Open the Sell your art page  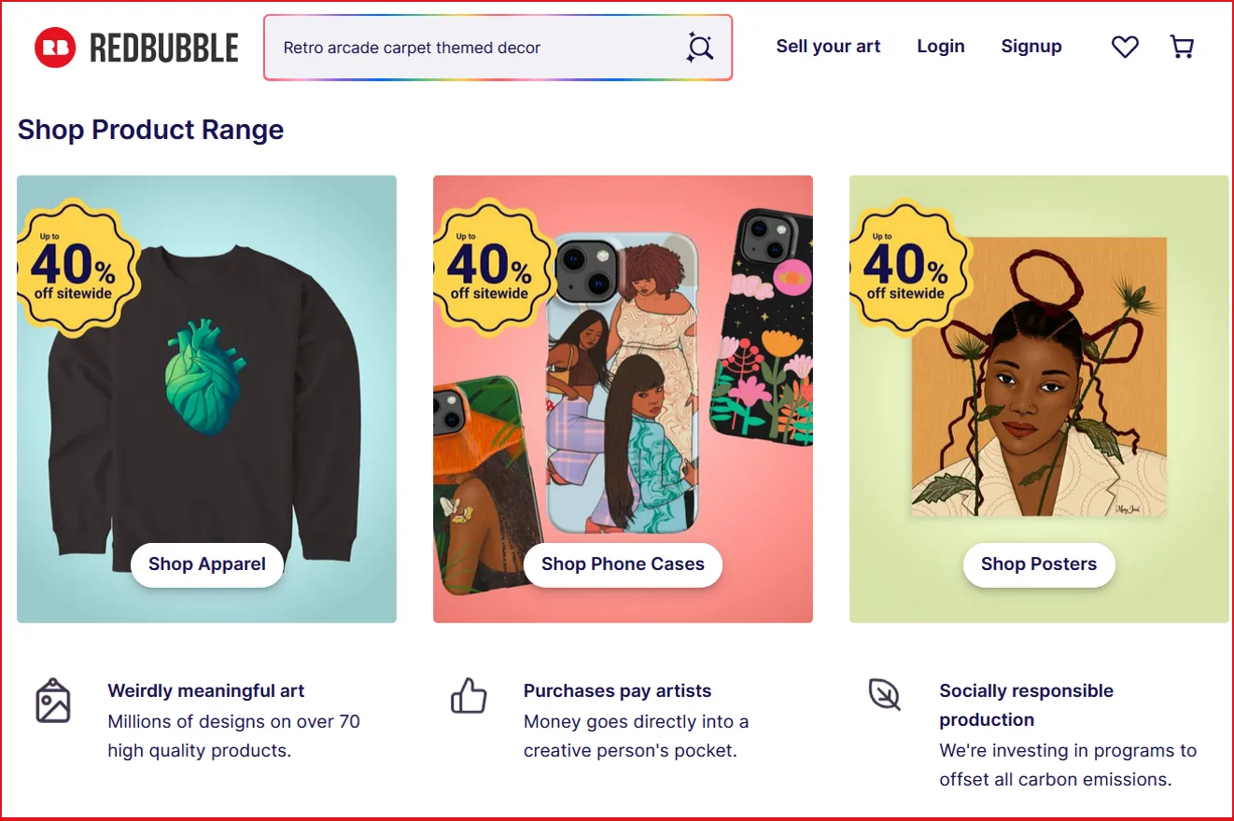click(828, 46)
